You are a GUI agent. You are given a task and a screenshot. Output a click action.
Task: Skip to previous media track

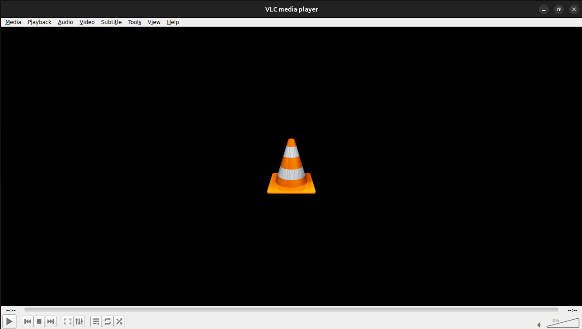(28, 321)
